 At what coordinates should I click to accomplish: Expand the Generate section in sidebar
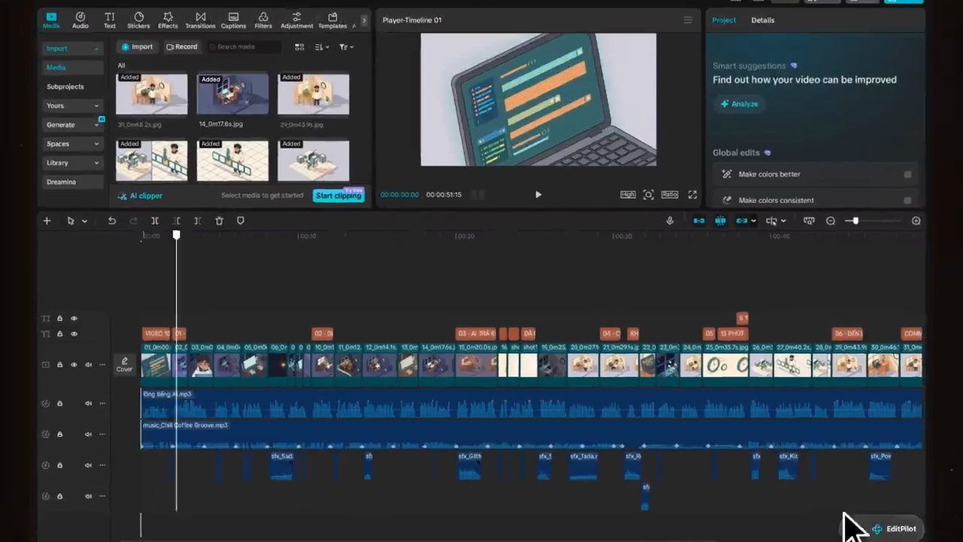point(96,125)
